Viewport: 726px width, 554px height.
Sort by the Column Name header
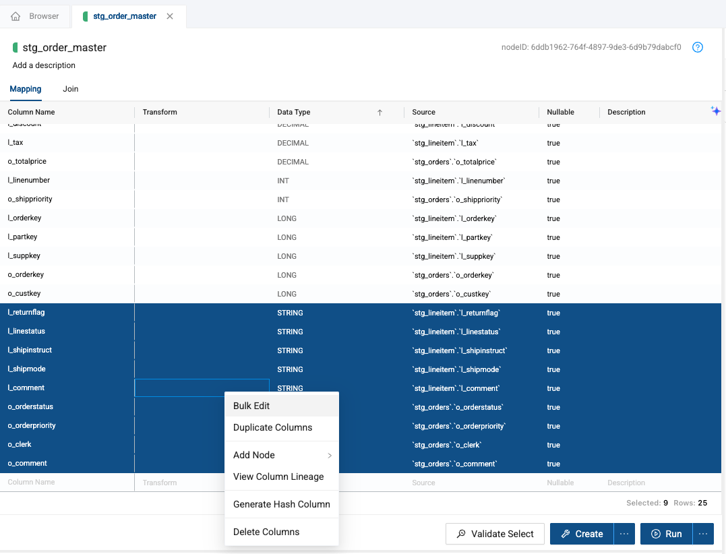pyautogui.click(x=31, y=112)
